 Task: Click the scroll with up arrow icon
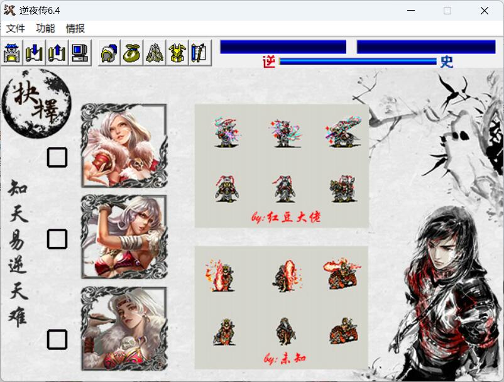pos(57,53)
